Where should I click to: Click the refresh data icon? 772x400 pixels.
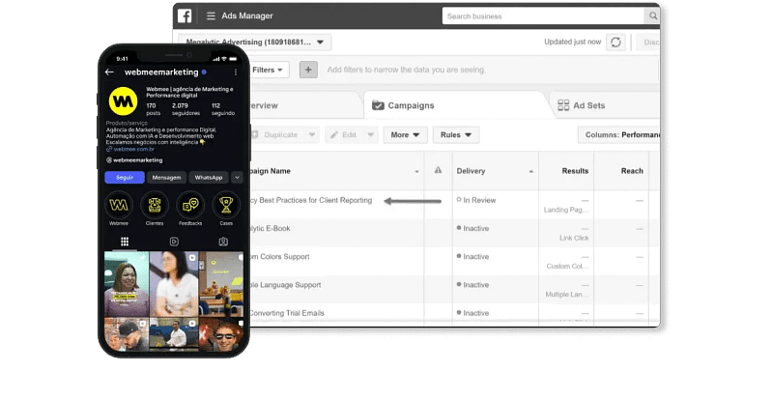coord(615,43)
